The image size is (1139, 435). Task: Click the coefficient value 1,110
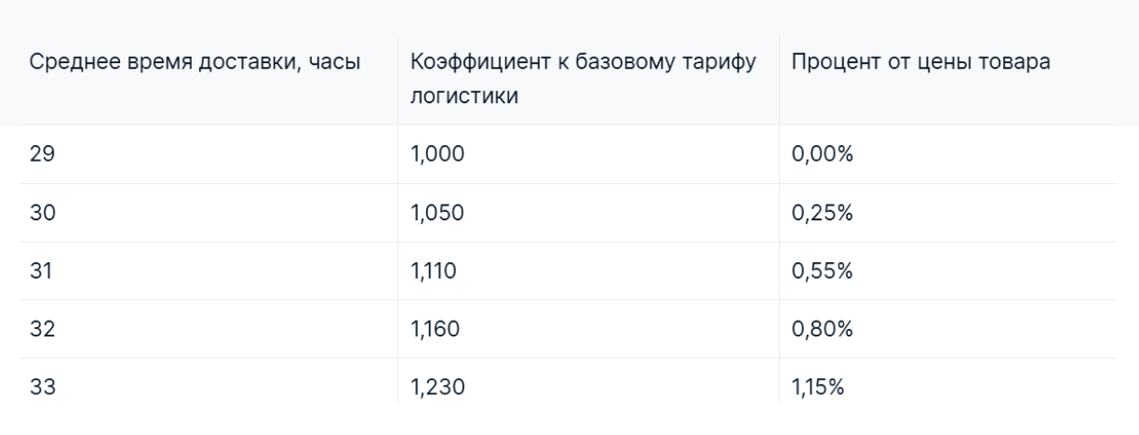pos(433,271)
